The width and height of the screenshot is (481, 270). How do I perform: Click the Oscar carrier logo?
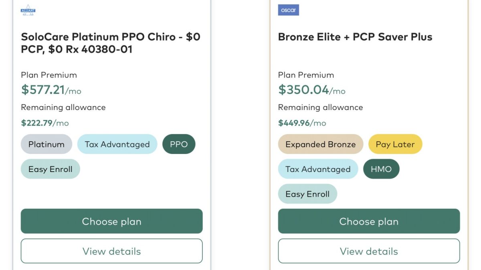click(288, 10)
